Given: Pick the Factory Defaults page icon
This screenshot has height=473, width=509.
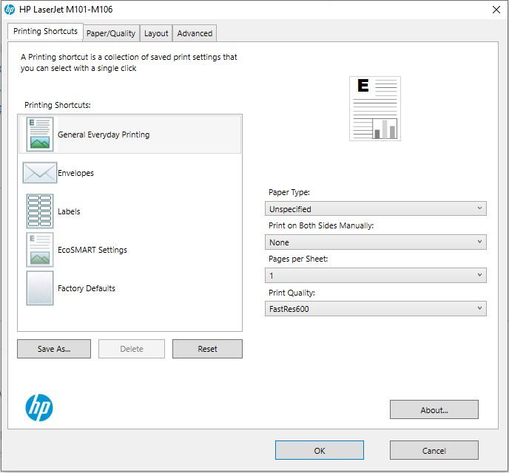Looking at the screenshot, I should coord(40,288).
